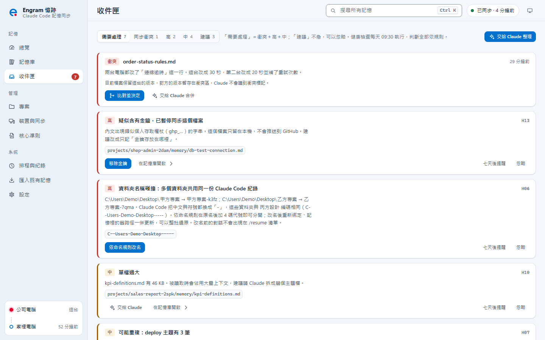Image resolution: width=545 pixels, height=340 pixels.
Task: Select the 需要處理 filter tab
Action: coord(114,37)
